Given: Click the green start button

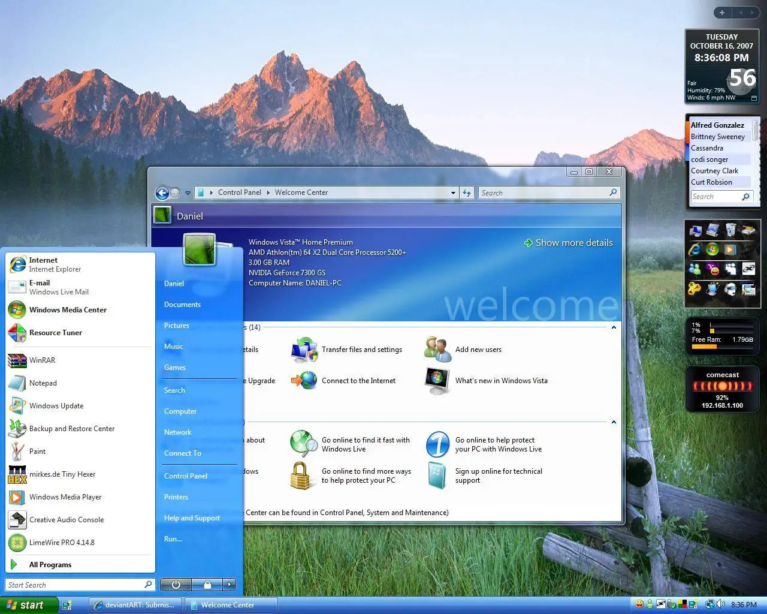Looking at the screenshot, I should (29, 605).
